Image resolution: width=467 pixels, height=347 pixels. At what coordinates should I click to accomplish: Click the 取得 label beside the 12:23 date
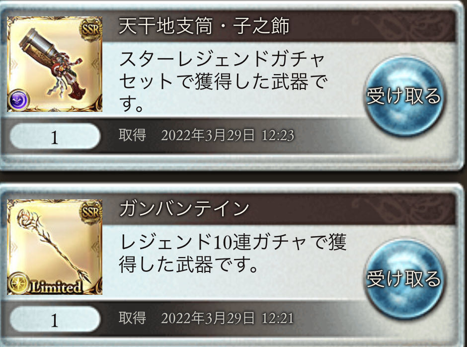point(133,135)
